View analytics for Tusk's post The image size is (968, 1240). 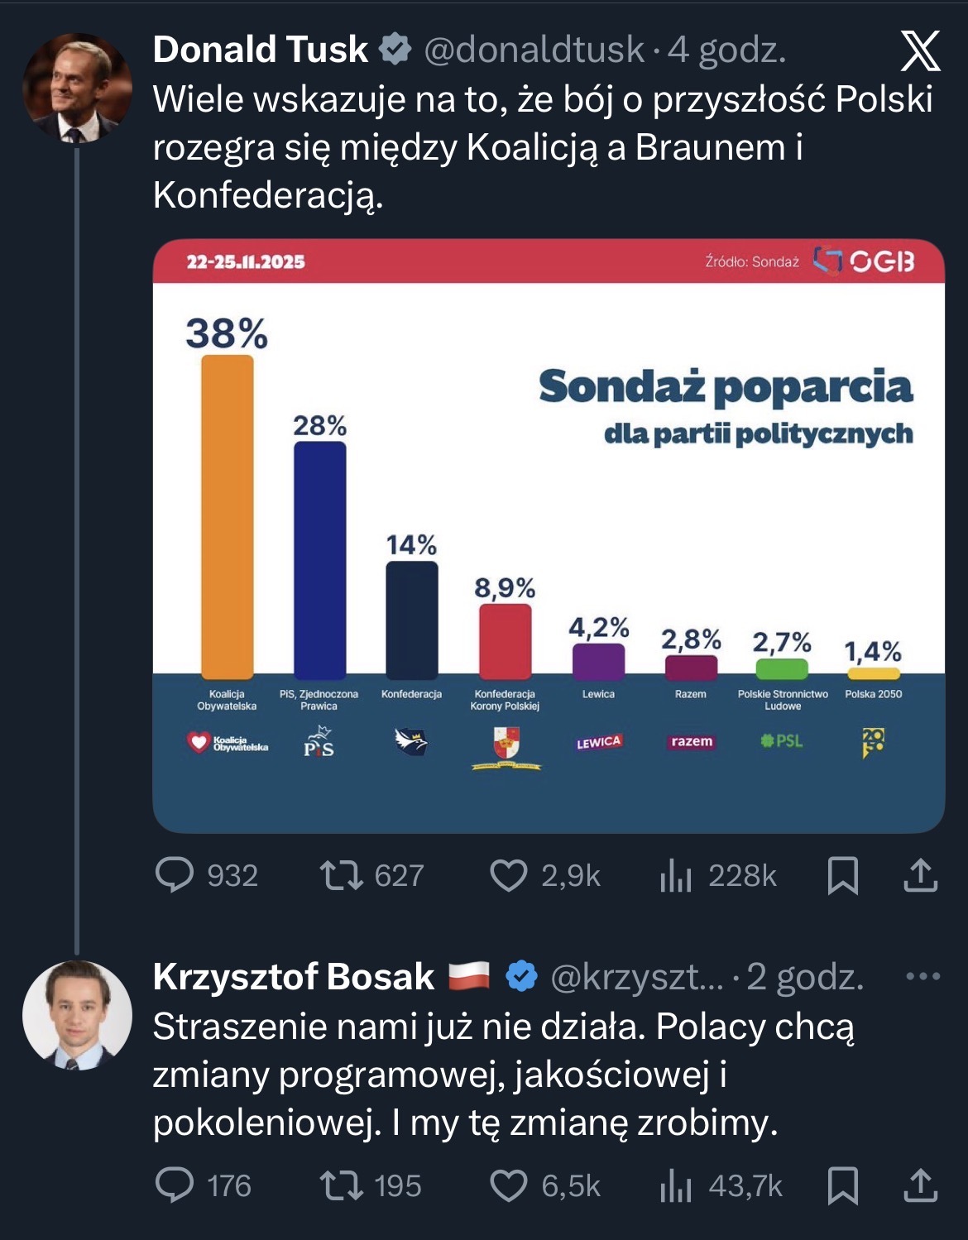coord(676,875)
